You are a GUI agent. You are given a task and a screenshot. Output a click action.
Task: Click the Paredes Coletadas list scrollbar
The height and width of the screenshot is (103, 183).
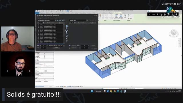click(x=64, y=34)
